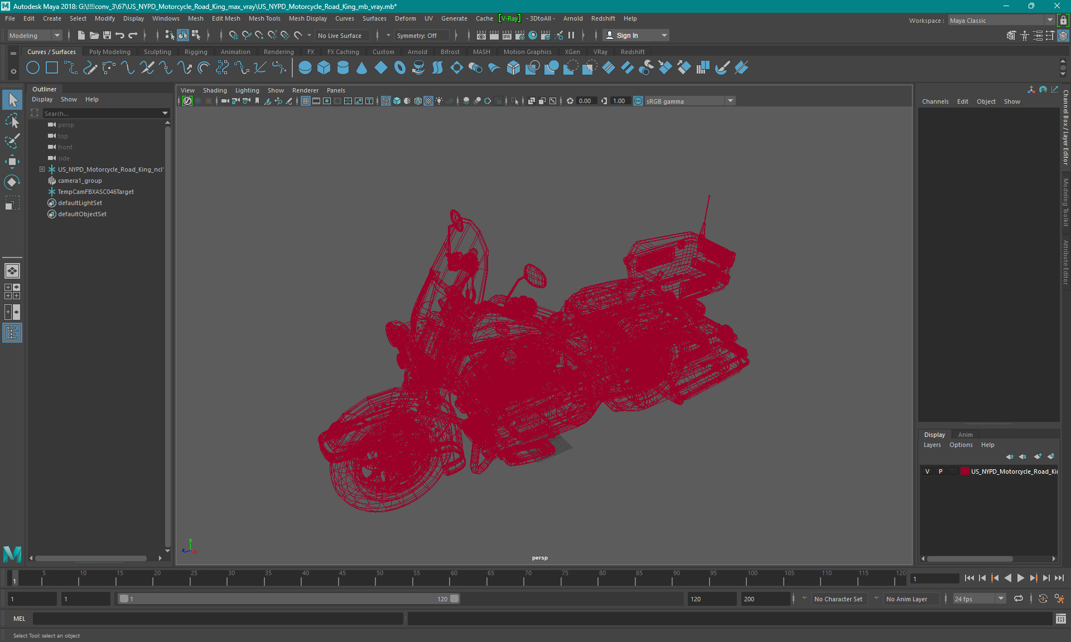Toggle the Outliner layout button

click(12, 333)
